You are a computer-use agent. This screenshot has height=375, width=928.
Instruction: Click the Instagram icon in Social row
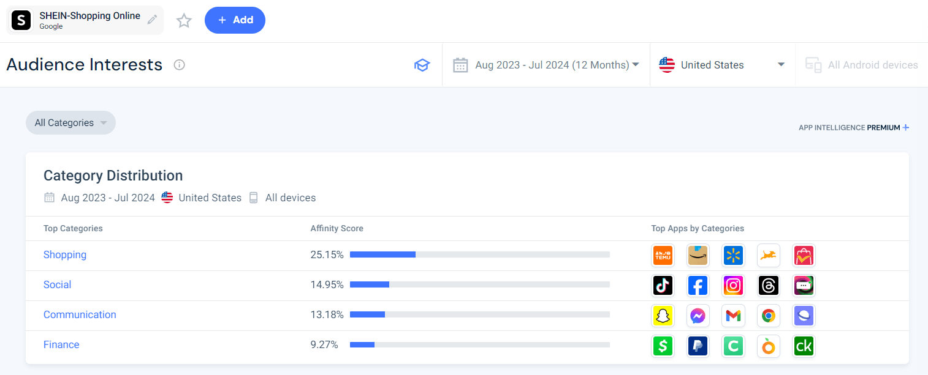pyautogui.click(x=733, y=285)
